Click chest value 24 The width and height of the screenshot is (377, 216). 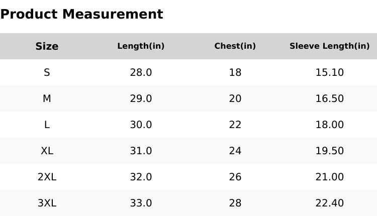tap(235, 151)
